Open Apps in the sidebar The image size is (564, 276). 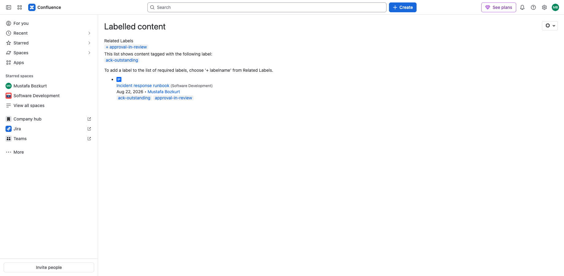click(x=49, y=63)
